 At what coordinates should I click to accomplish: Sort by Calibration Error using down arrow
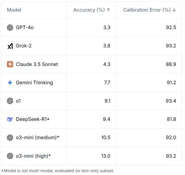(174, 10)
